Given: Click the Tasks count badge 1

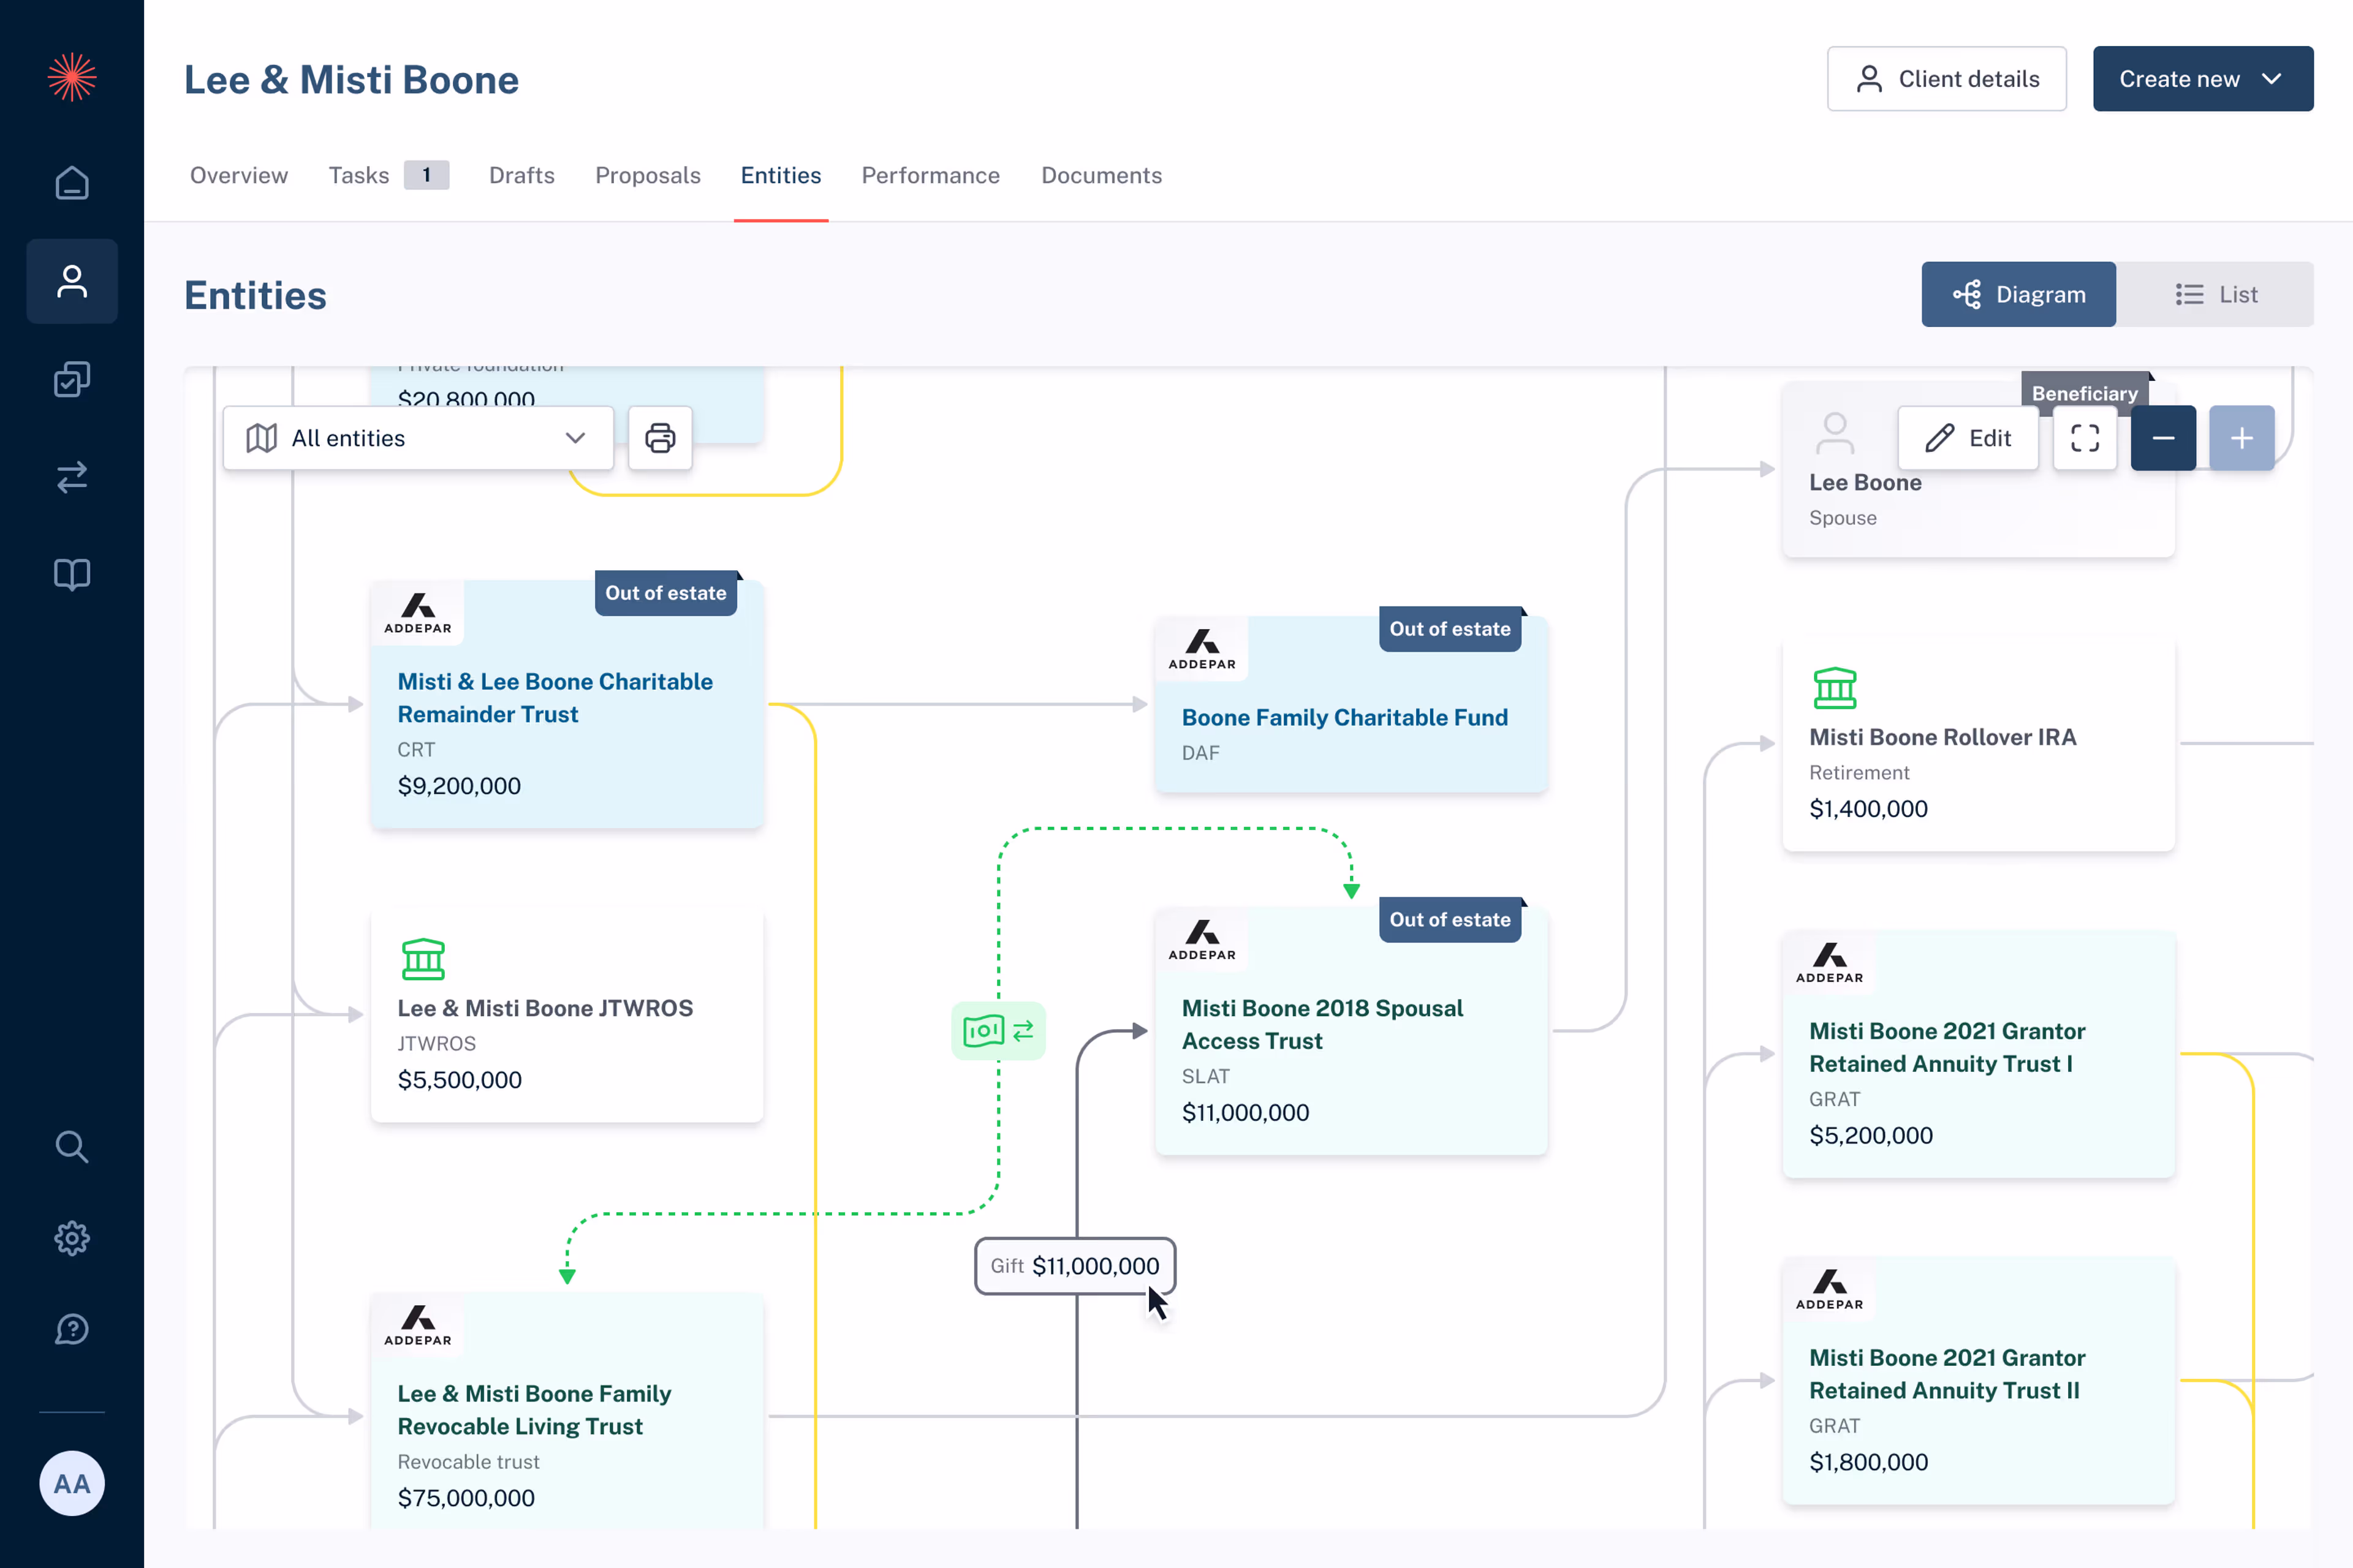Looking at the screenshot, I should [426, 175].
